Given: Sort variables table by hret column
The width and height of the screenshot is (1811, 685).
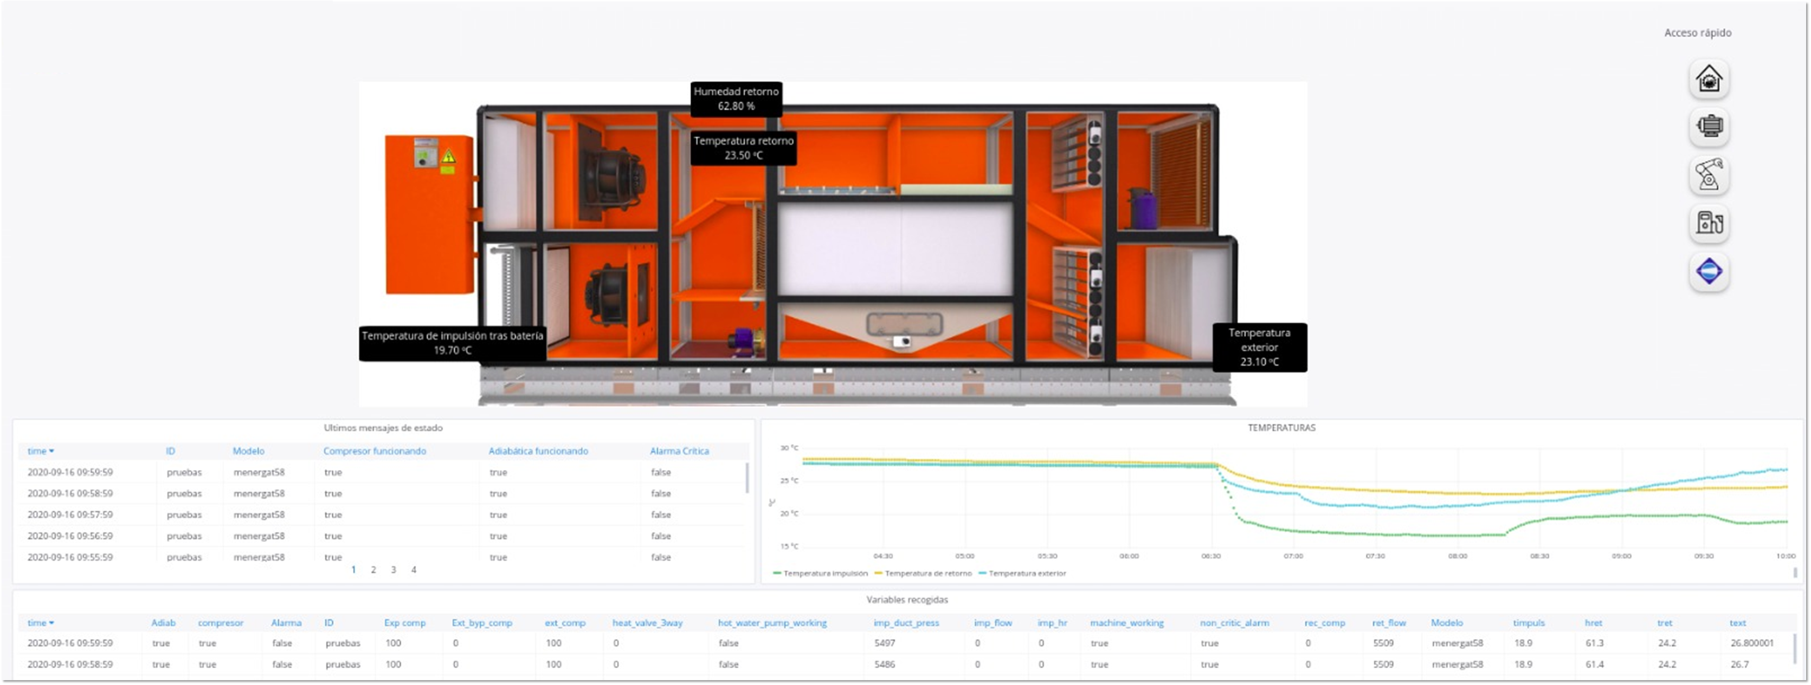Looking at the screenshot, I should pos(1593,623).
